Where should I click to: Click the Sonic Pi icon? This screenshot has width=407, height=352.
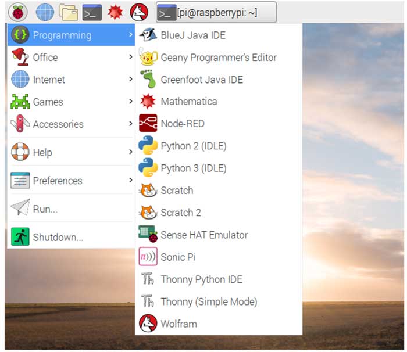coord(148,257)
